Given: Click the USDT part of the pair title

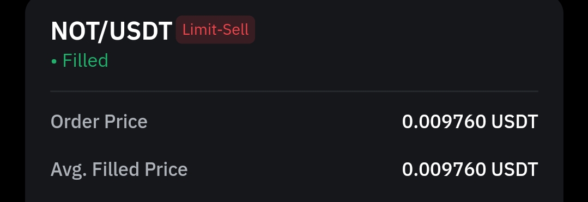Looking at the screenshot, I should pos(141,30).
